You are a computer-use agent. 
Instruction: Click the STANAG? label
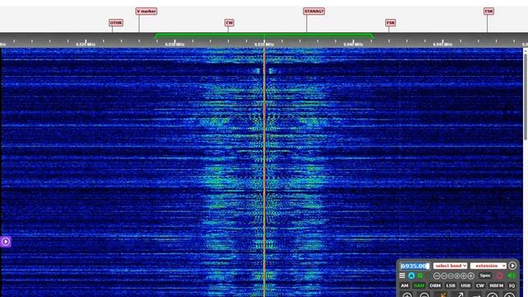(313, 11)
